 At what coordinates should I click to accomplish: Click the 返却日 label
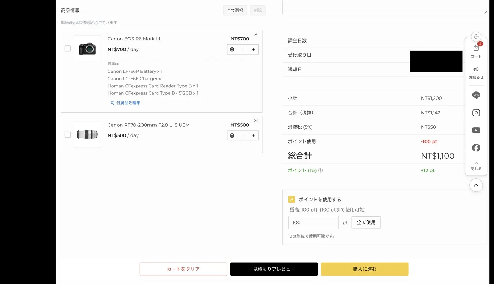[295, 70]
